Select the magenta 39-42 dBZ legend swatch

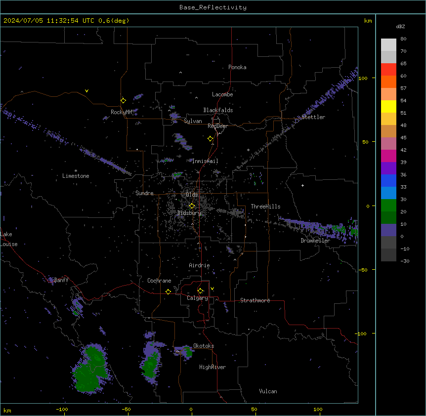tap(388, 156)
